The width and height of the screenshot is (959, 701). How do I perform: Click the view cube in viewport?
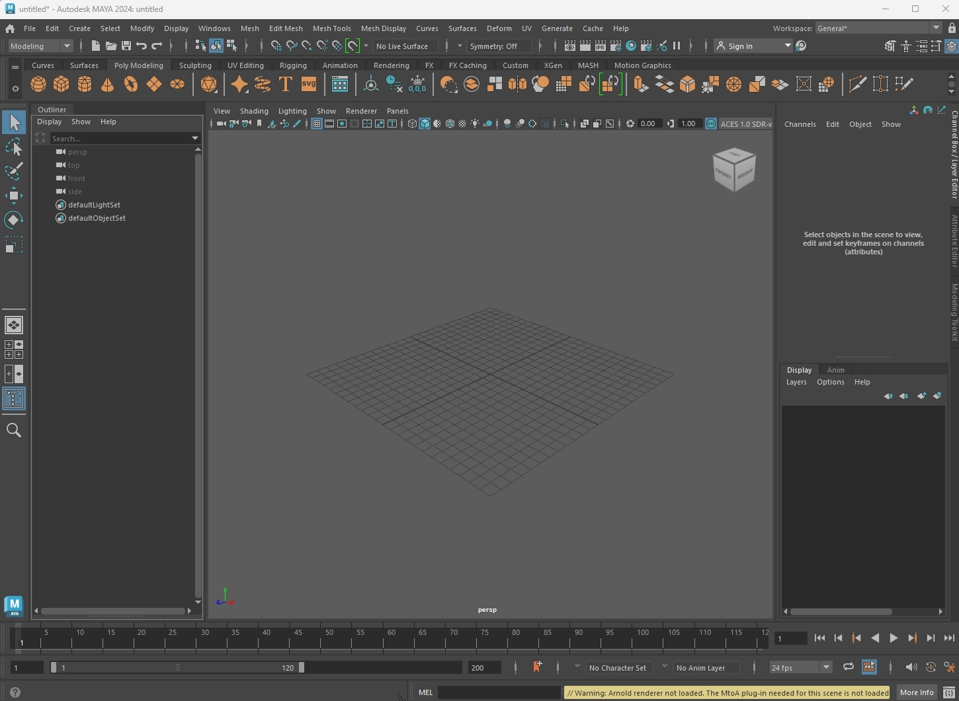point(734,170)
